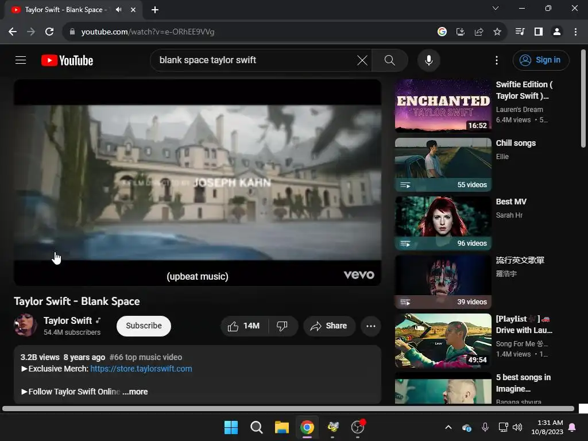Open YouTube settings three-dot menu
This screenshot has width=588, height=441.
[x=497, y=60]
